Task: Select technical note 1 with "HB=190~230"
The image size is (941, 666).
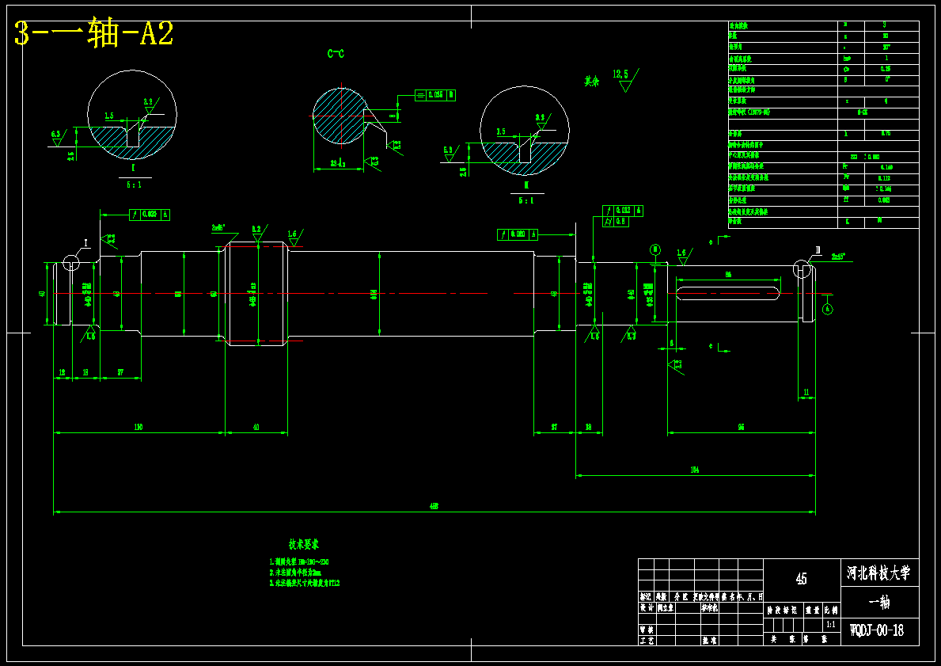Action: point(299,562)
